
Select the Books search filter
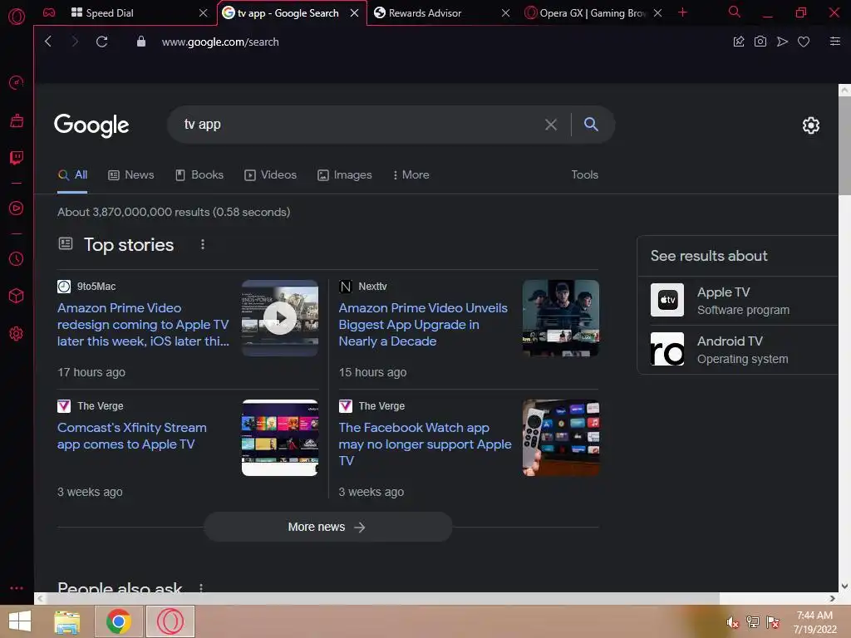coord(199,174)
